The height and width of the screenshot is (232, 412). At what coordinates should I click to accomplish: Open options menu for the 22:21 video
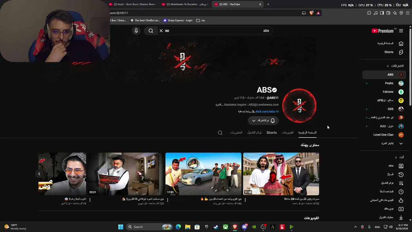tap(90, 200)
